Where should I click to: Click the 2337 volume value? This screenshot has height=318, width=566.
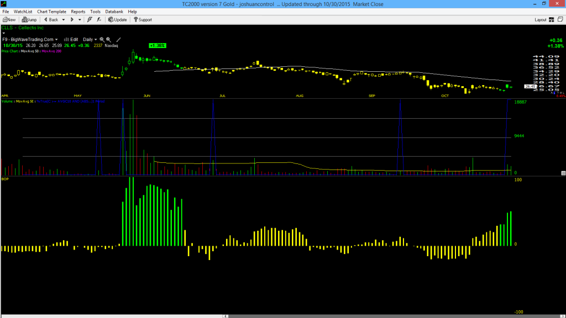coord(98,45)
